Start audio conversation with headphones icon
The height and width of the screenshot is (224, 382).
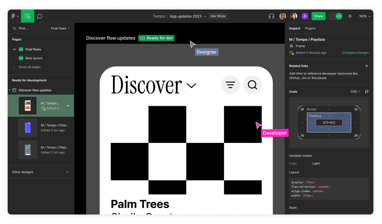[x=271, y=16]
